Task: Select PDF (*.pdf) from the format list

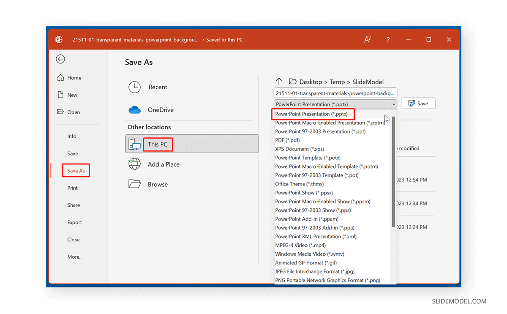Action: (x=287, y=140)
